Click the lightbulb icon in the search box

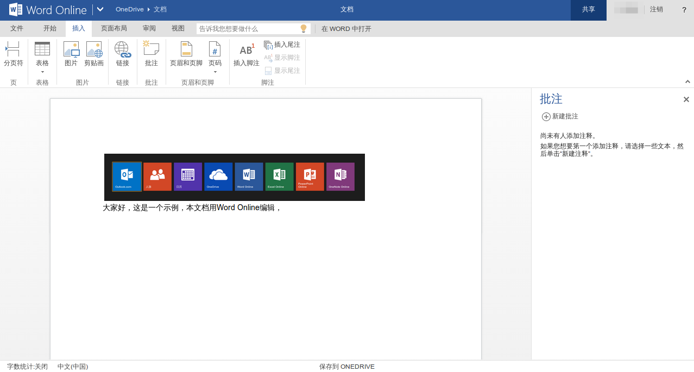[304, 29]
